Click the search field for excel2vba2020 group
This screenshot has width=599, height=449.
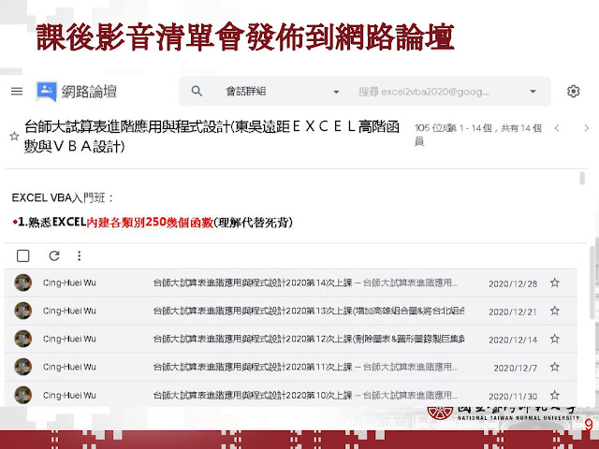click(x=423, y=92)
